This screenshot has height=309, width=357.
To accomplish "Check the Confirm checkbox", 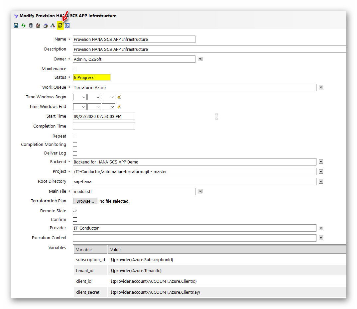I will tap(75, 220).
